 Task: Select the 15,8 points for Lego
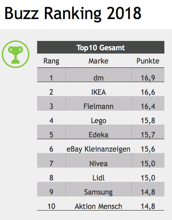148,121
